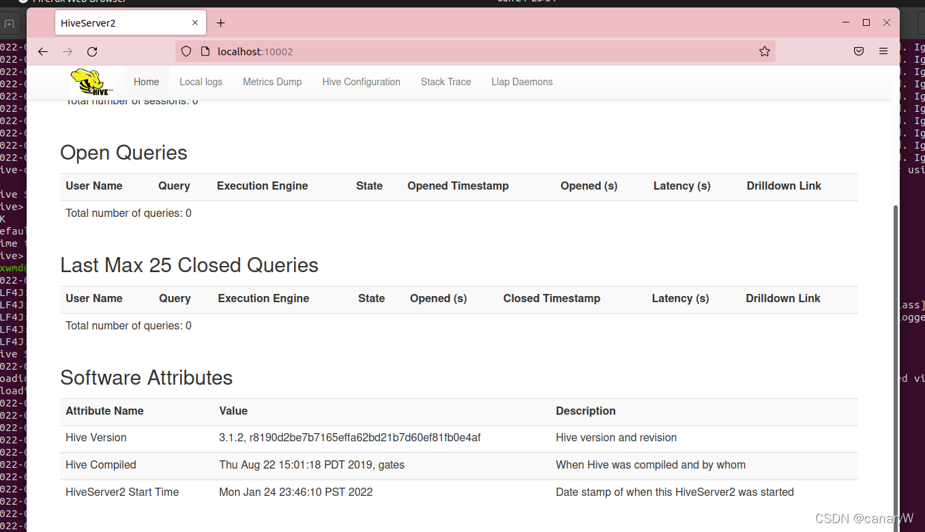Click the Thu Aug 22 compile date value
This screenshot has width=925, height=532.
click(x=312, y=465)
